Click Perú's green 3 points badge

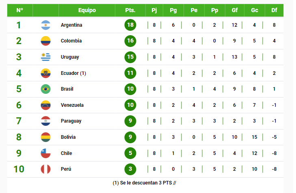tap(130, 169)
